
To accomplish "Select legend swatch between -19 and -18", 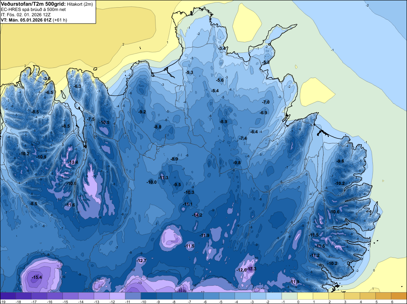I will [8, 296].
